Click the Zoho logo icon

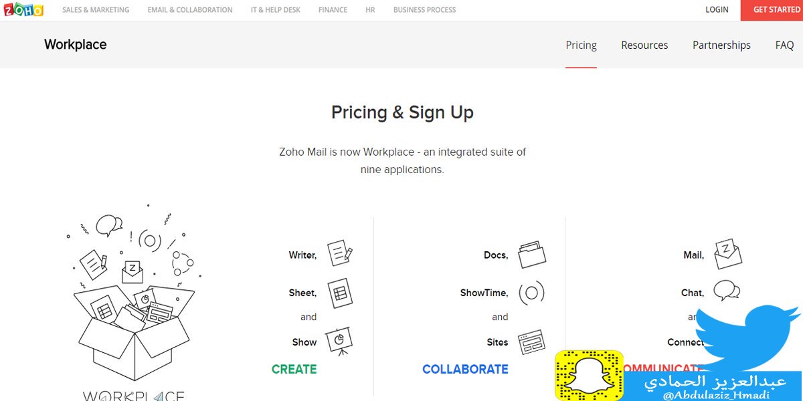(23, 10)
